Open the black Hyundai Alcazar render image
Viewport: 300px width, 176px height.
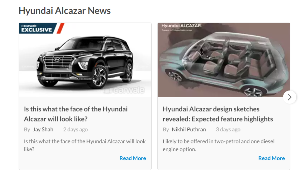(x=85, y=60)
